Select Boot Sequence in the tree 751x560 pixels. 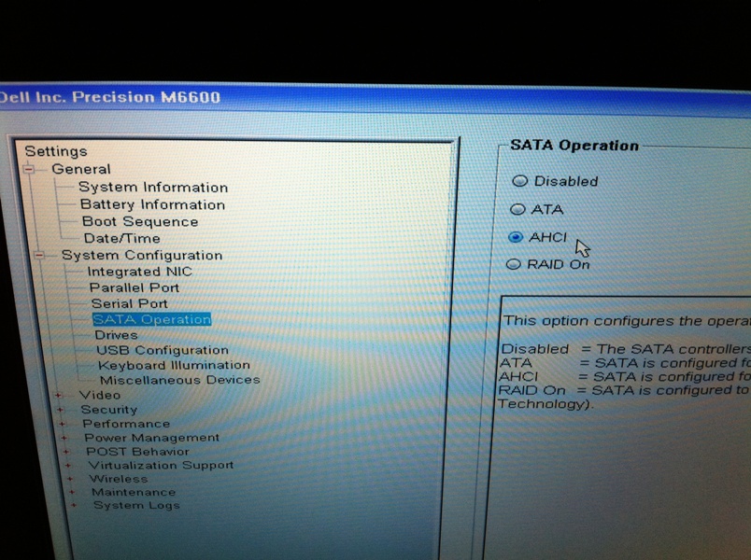pyautogui.click(x=140, y=221)
